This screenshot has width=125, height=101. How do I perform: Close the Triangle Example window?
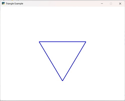pyautogui.click(x=120, y=4)
